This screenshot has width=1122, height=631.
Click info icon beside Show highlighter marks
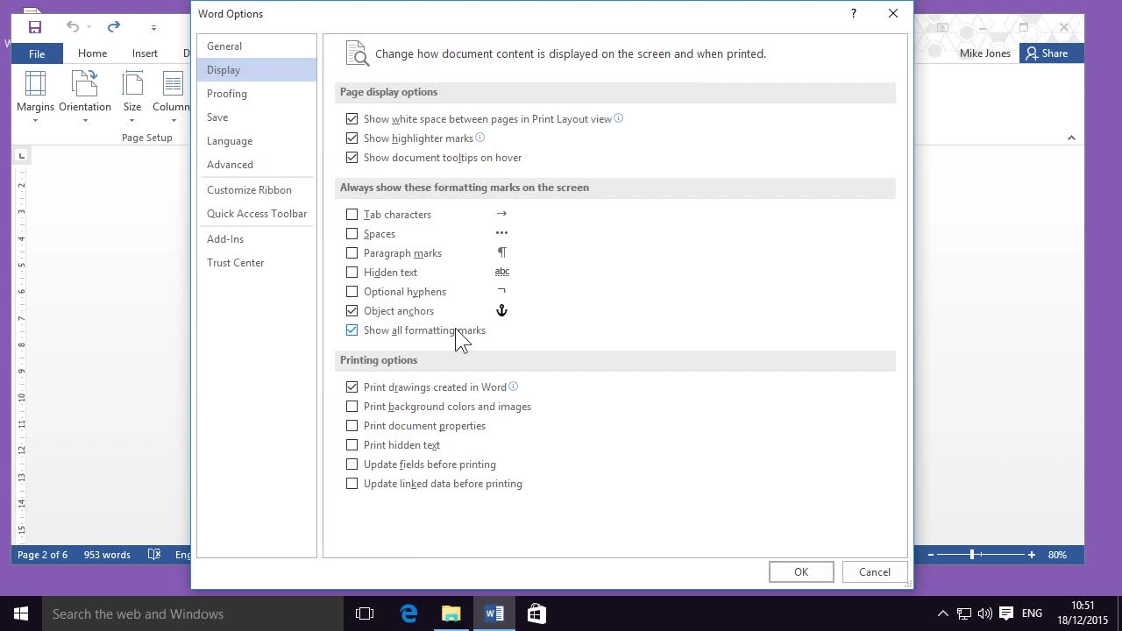479,138
